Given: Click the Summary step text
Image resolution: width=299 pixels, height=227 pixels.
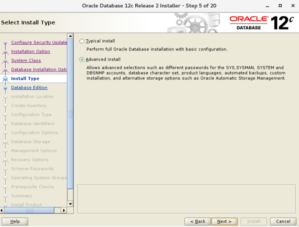Looking at the screenshot, I should (x=22, y=196).
